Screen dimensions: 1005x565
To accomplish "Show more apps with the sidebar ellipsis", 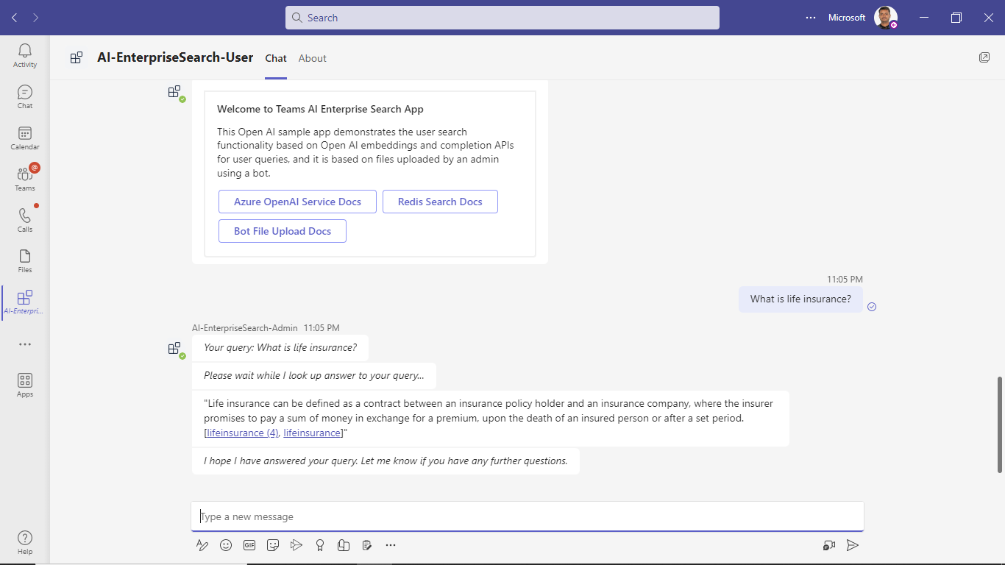I will click(x=25, y=344).
